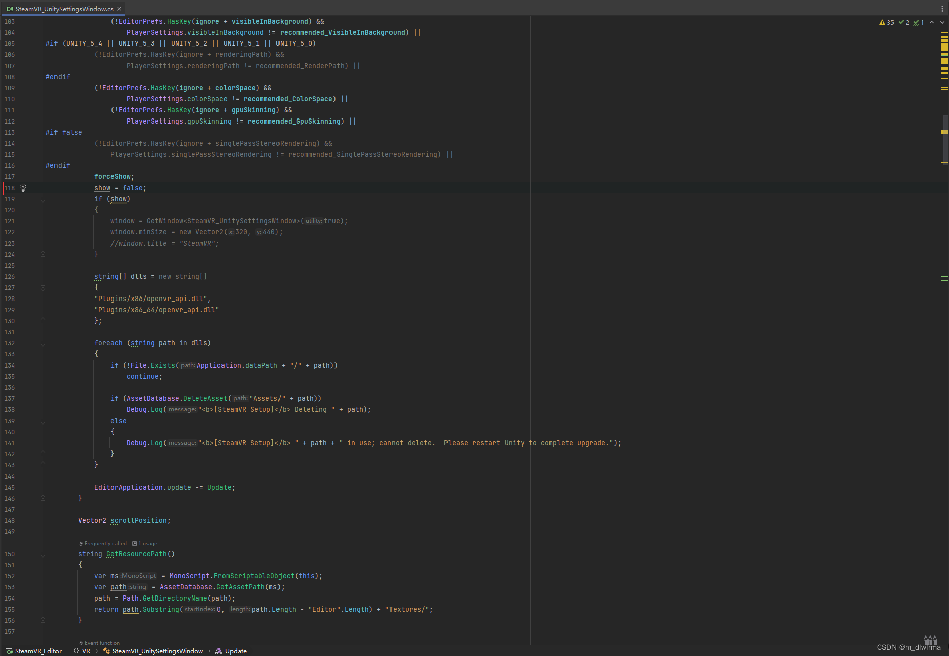This screenshot has width=949, height=656.
Task: Click the light bulb quick-fix icon on line 118
Action: (23, 188)
